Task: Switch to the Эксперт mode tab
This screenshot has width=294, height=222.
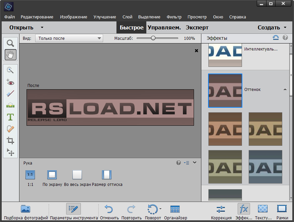Action: 197,27
